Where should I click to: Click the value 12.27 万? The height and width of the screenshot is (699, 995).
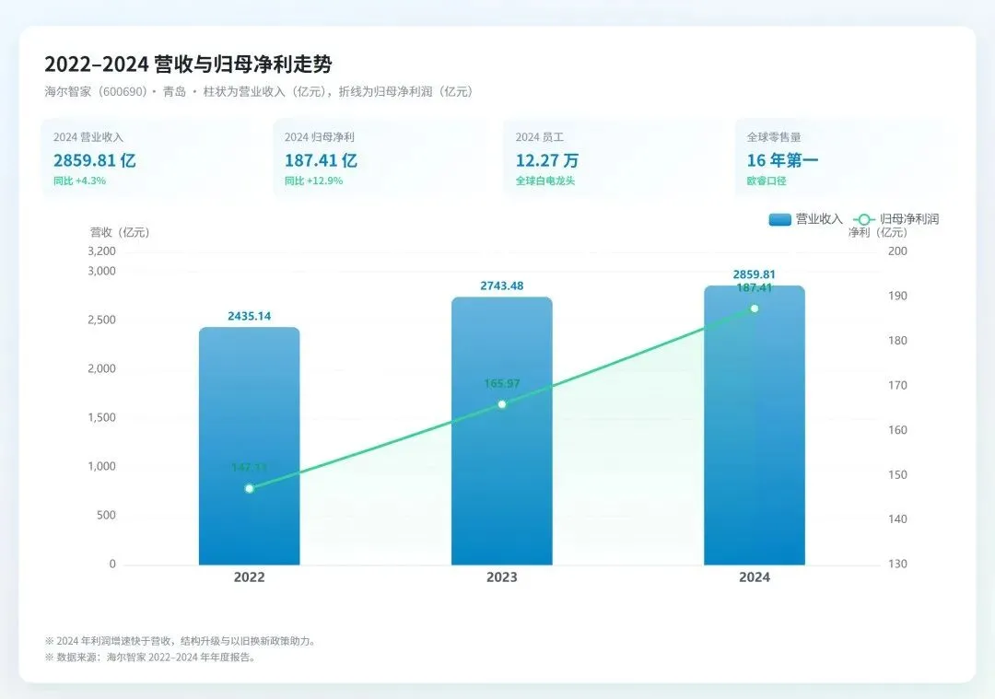pos(547,160)
